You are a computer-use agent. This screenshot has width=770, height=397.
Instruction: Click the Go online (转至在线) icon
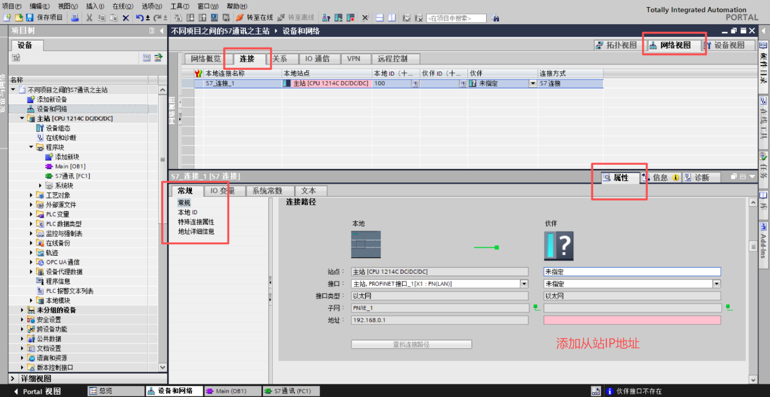click(239, 17)
